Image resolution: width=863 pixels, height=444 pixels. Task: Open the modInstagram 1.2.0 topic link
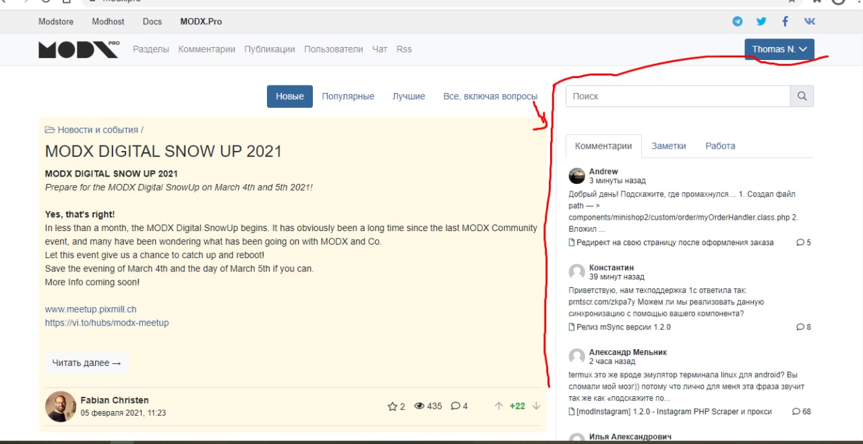tap(674, 412)
